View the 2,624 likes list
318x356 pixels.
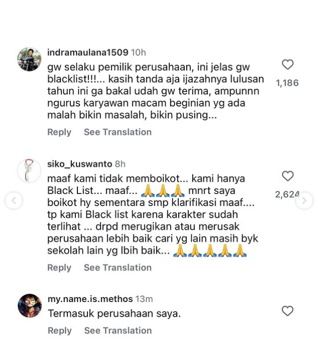(287, 194)
